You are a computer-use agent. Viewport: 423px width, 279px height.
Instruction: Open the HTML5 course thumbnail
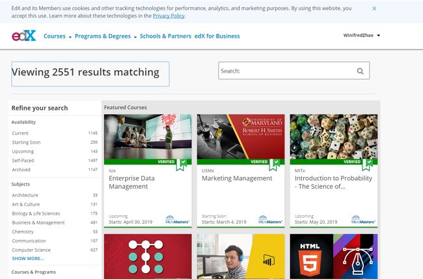(x=334, y=256)
